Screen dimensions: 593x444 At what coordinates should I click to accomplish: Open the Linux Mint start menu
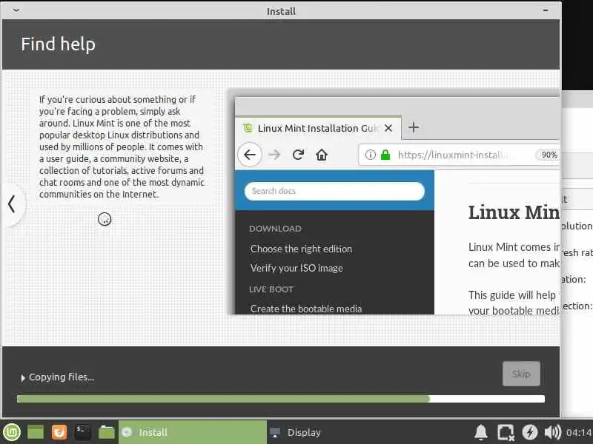12,432
